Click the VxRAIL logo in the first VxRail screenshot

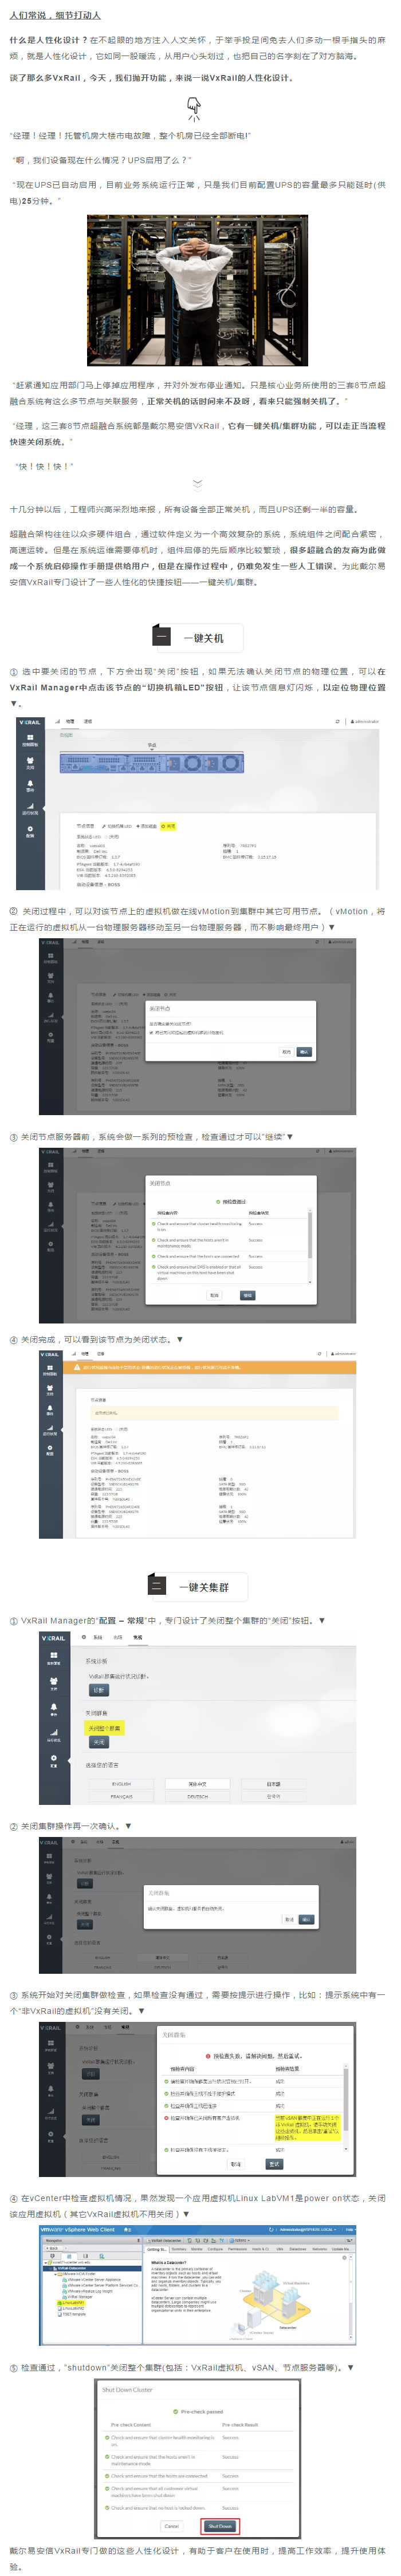pyautogui.click(x=30, y=721)
